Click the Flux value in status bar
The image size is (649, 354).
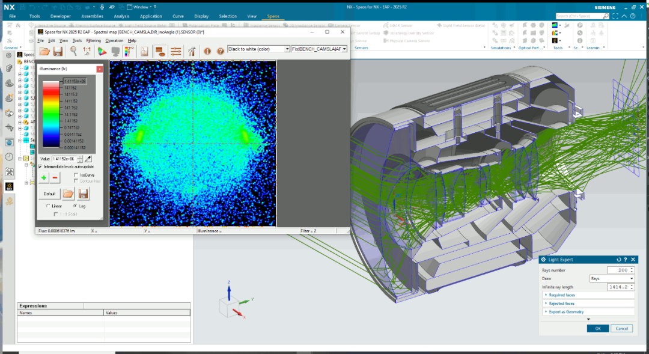click(x=56, y=231)
